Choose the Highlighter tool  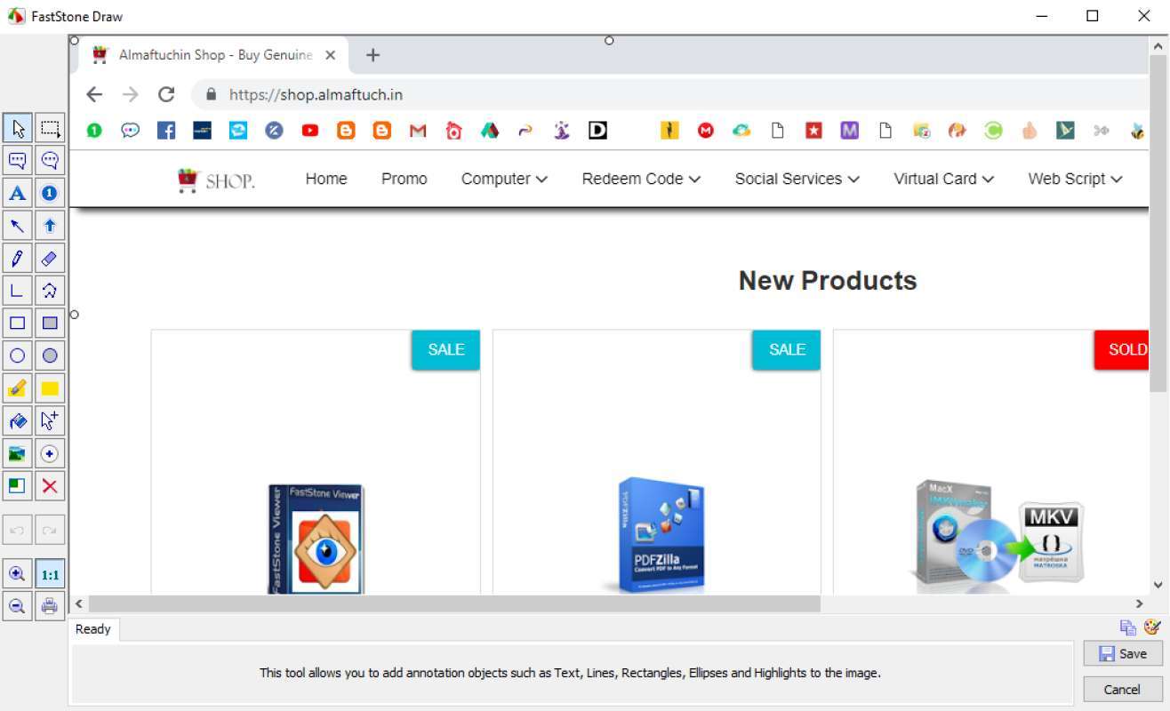17,387
